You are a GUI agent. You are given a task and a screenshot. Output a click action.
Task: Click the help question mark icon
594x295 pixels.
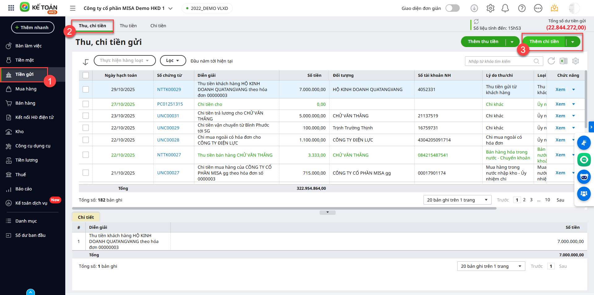522,8
